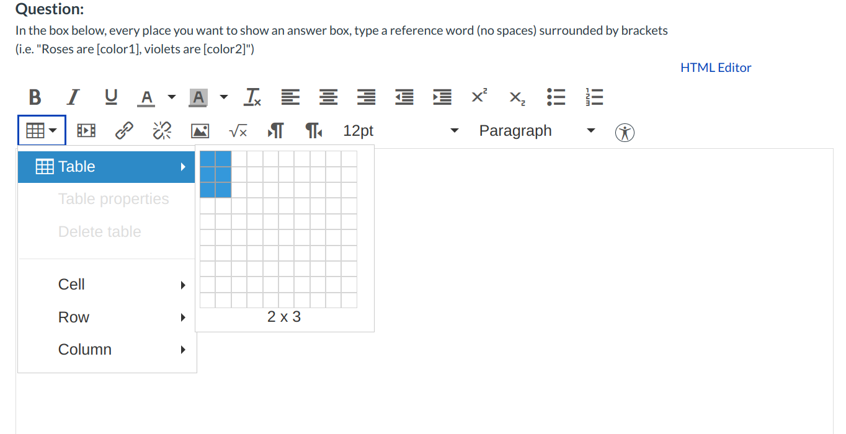Launch the math equation editor

coord(238,131)
